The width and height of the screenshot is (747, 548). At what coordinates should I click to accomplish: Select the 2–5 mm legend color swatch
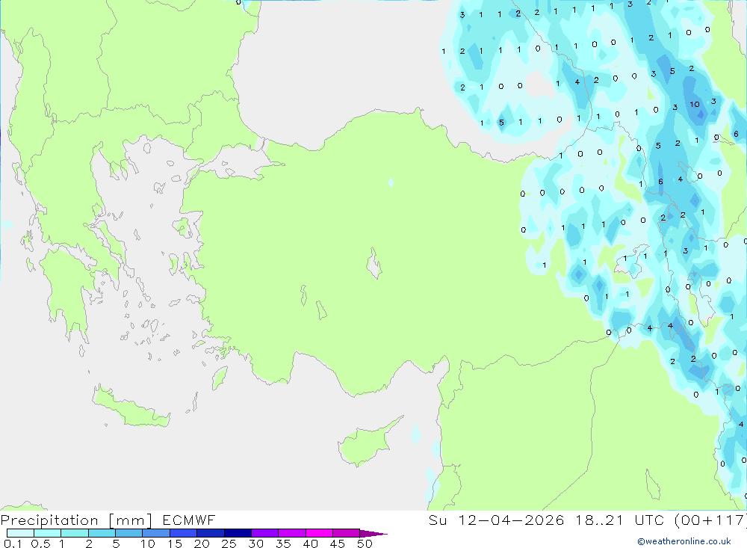pyautogui.click(x=102, y=533)
